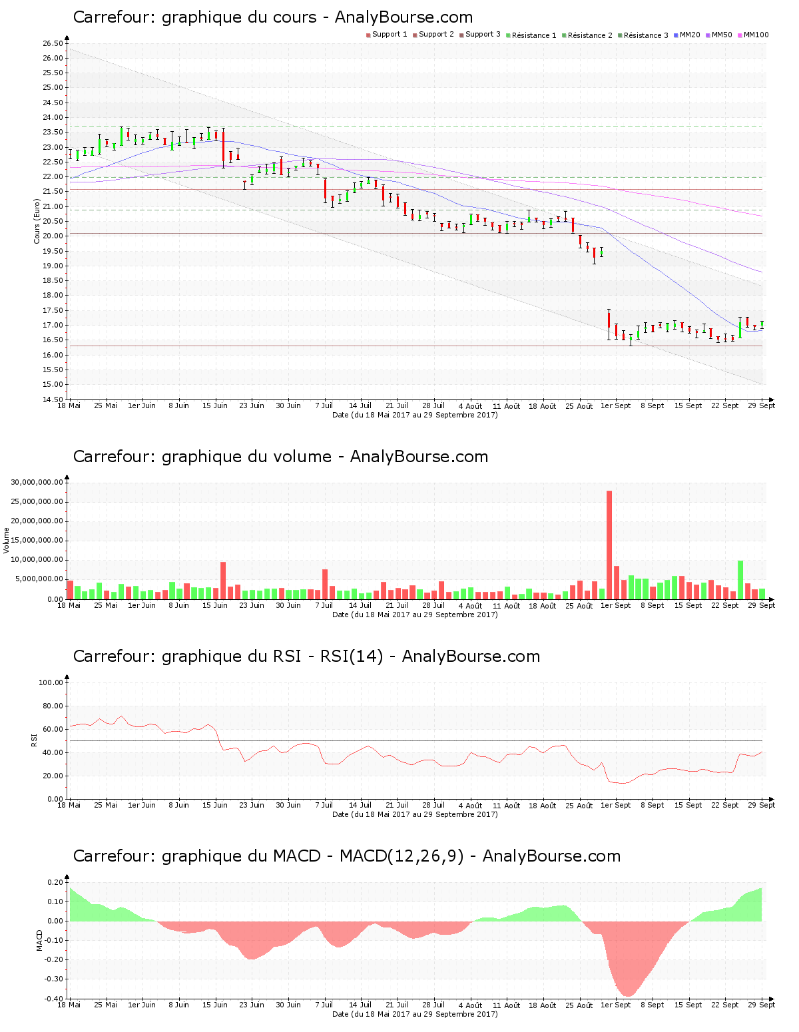The width and height of the screenshot is (799, 1032).
Task: Click the 'graphique du MACD' chart title
Action: pos(347,856)
